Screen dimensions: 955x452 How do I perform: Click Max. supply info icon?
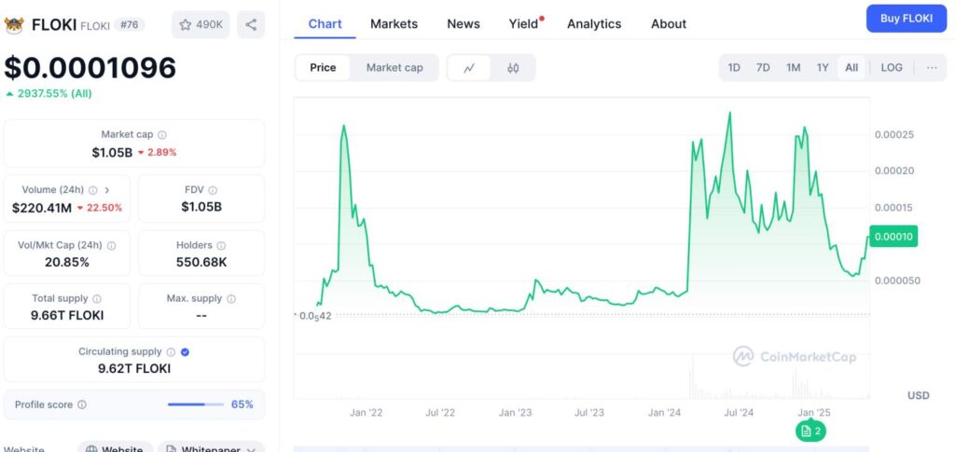pyautogui.click(x=231, y=299)
